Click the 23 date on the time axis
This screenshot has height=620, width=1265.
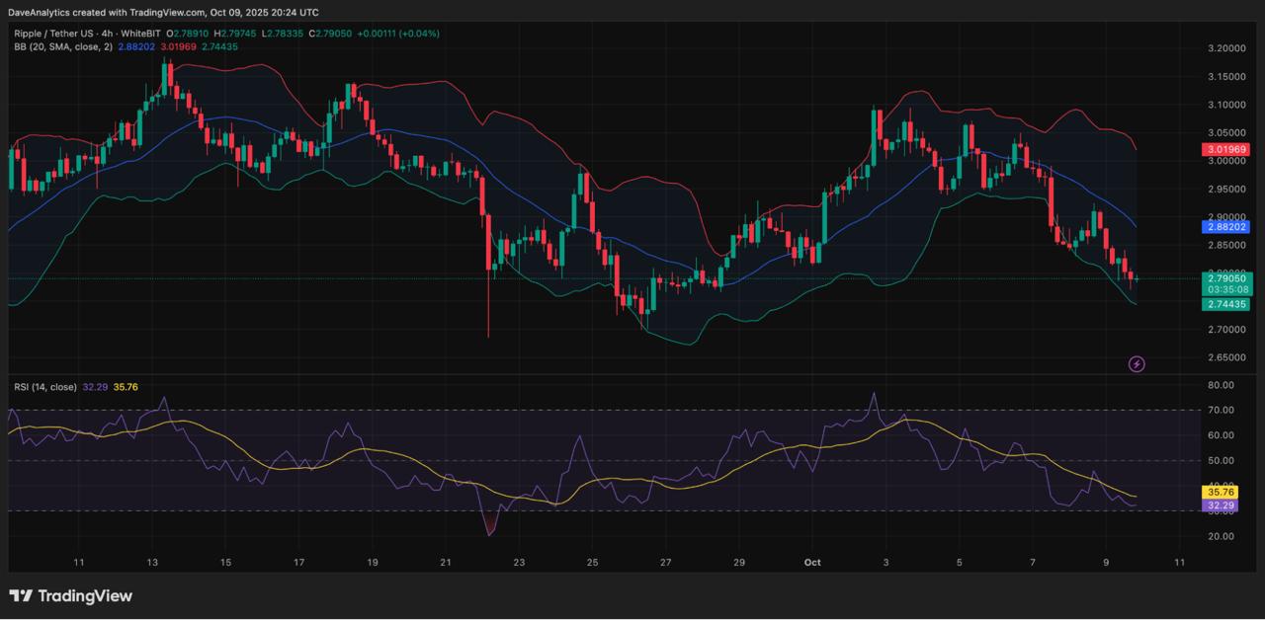click(520, 563)
